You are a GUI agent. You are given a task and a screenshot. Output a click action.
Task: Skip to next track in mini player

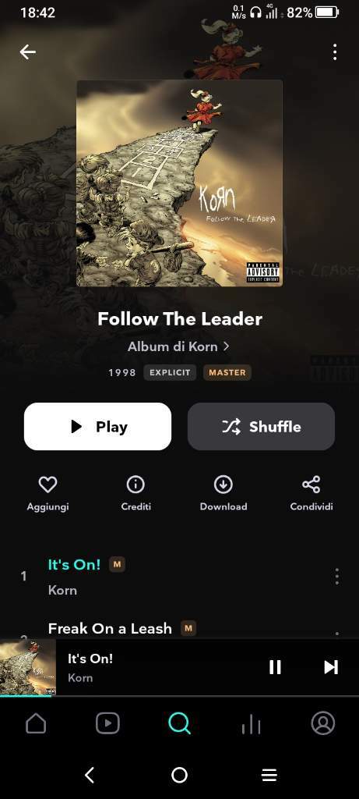(331, 667)
